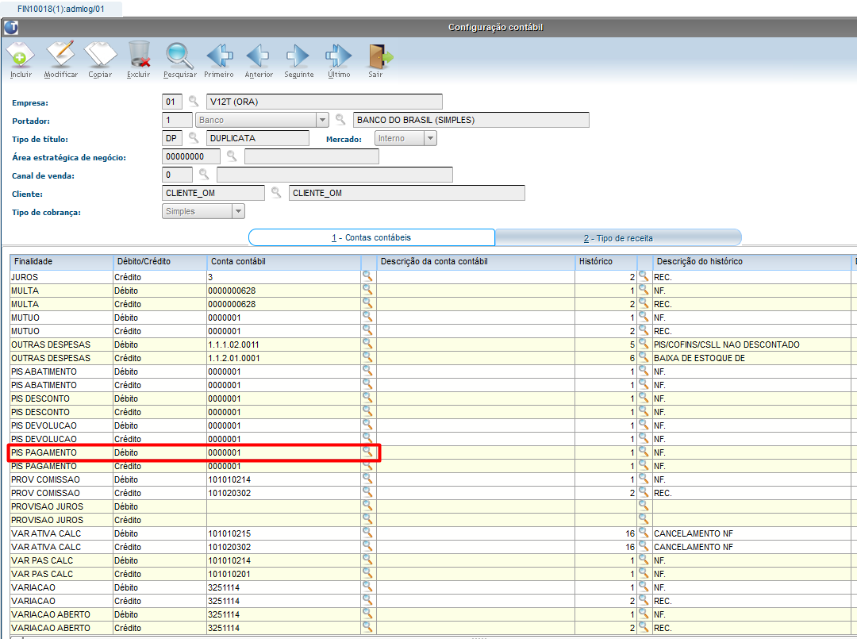Image resolution: width=857 pixels, height=639 pixels.
Task: Click the Copiar toolbar icon
Action: (100, 55)
